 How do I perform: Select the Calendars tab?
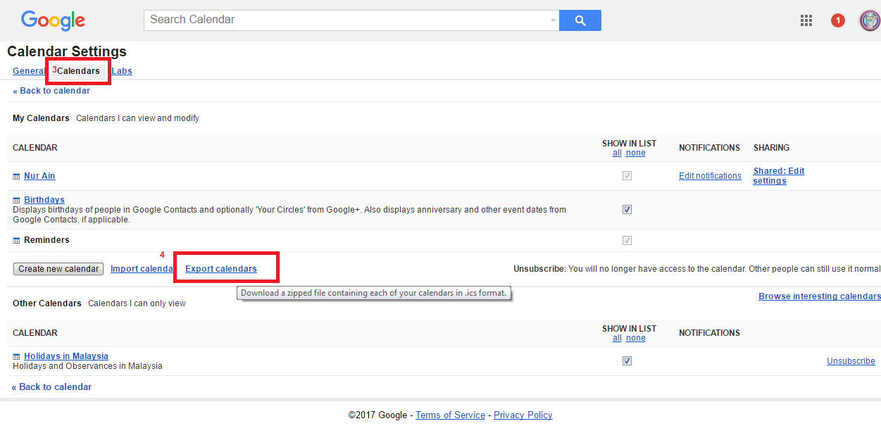point(78,71)
